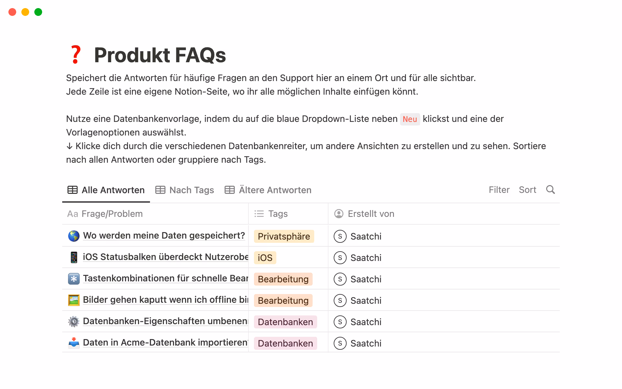
Task: Click the asterisk icon beside Tastenkombinationen row
Action: (x=74, y=279)
